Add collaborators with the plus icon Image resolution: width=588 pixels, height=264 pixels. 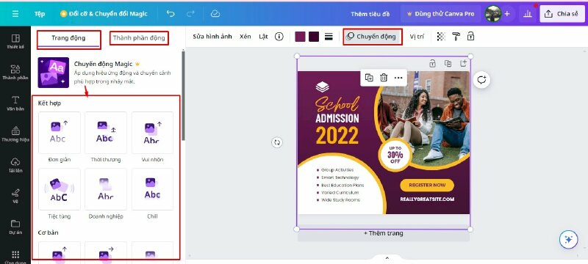tap(507, 14)
